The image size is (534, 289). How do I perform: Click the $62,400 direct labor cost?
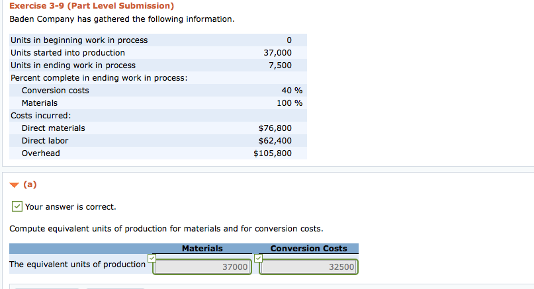tap(275, 141)
